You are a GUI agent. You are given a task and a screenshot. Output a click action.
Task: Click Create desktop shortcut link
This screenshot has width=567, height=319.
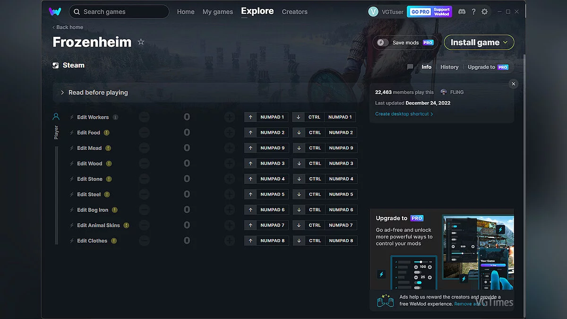pyautogui.click(x=404, y=114)
